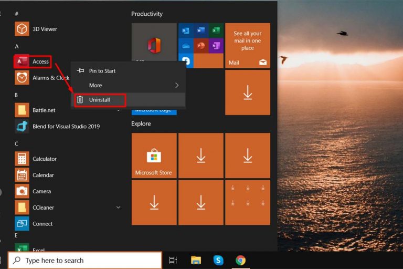
Task: Click the download tile right of Microsoft Store
Action: [201, 156]
